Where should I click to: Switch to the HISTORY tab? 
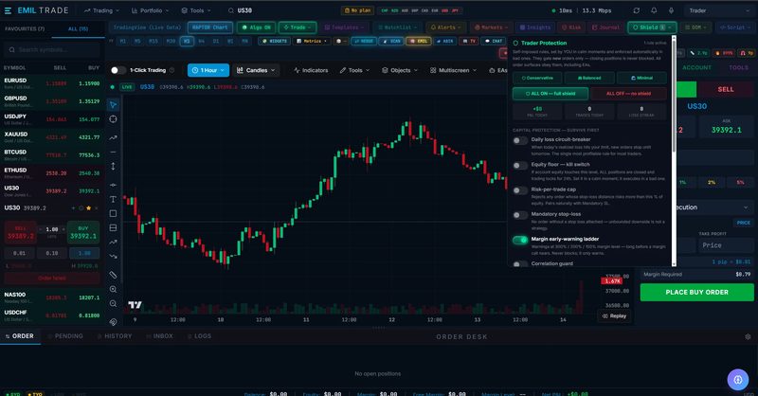115,336
